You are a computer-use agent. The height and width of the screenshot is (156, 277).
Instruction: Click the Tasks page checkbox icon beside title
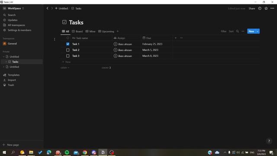pyautogui.click(x=64, y=22)
